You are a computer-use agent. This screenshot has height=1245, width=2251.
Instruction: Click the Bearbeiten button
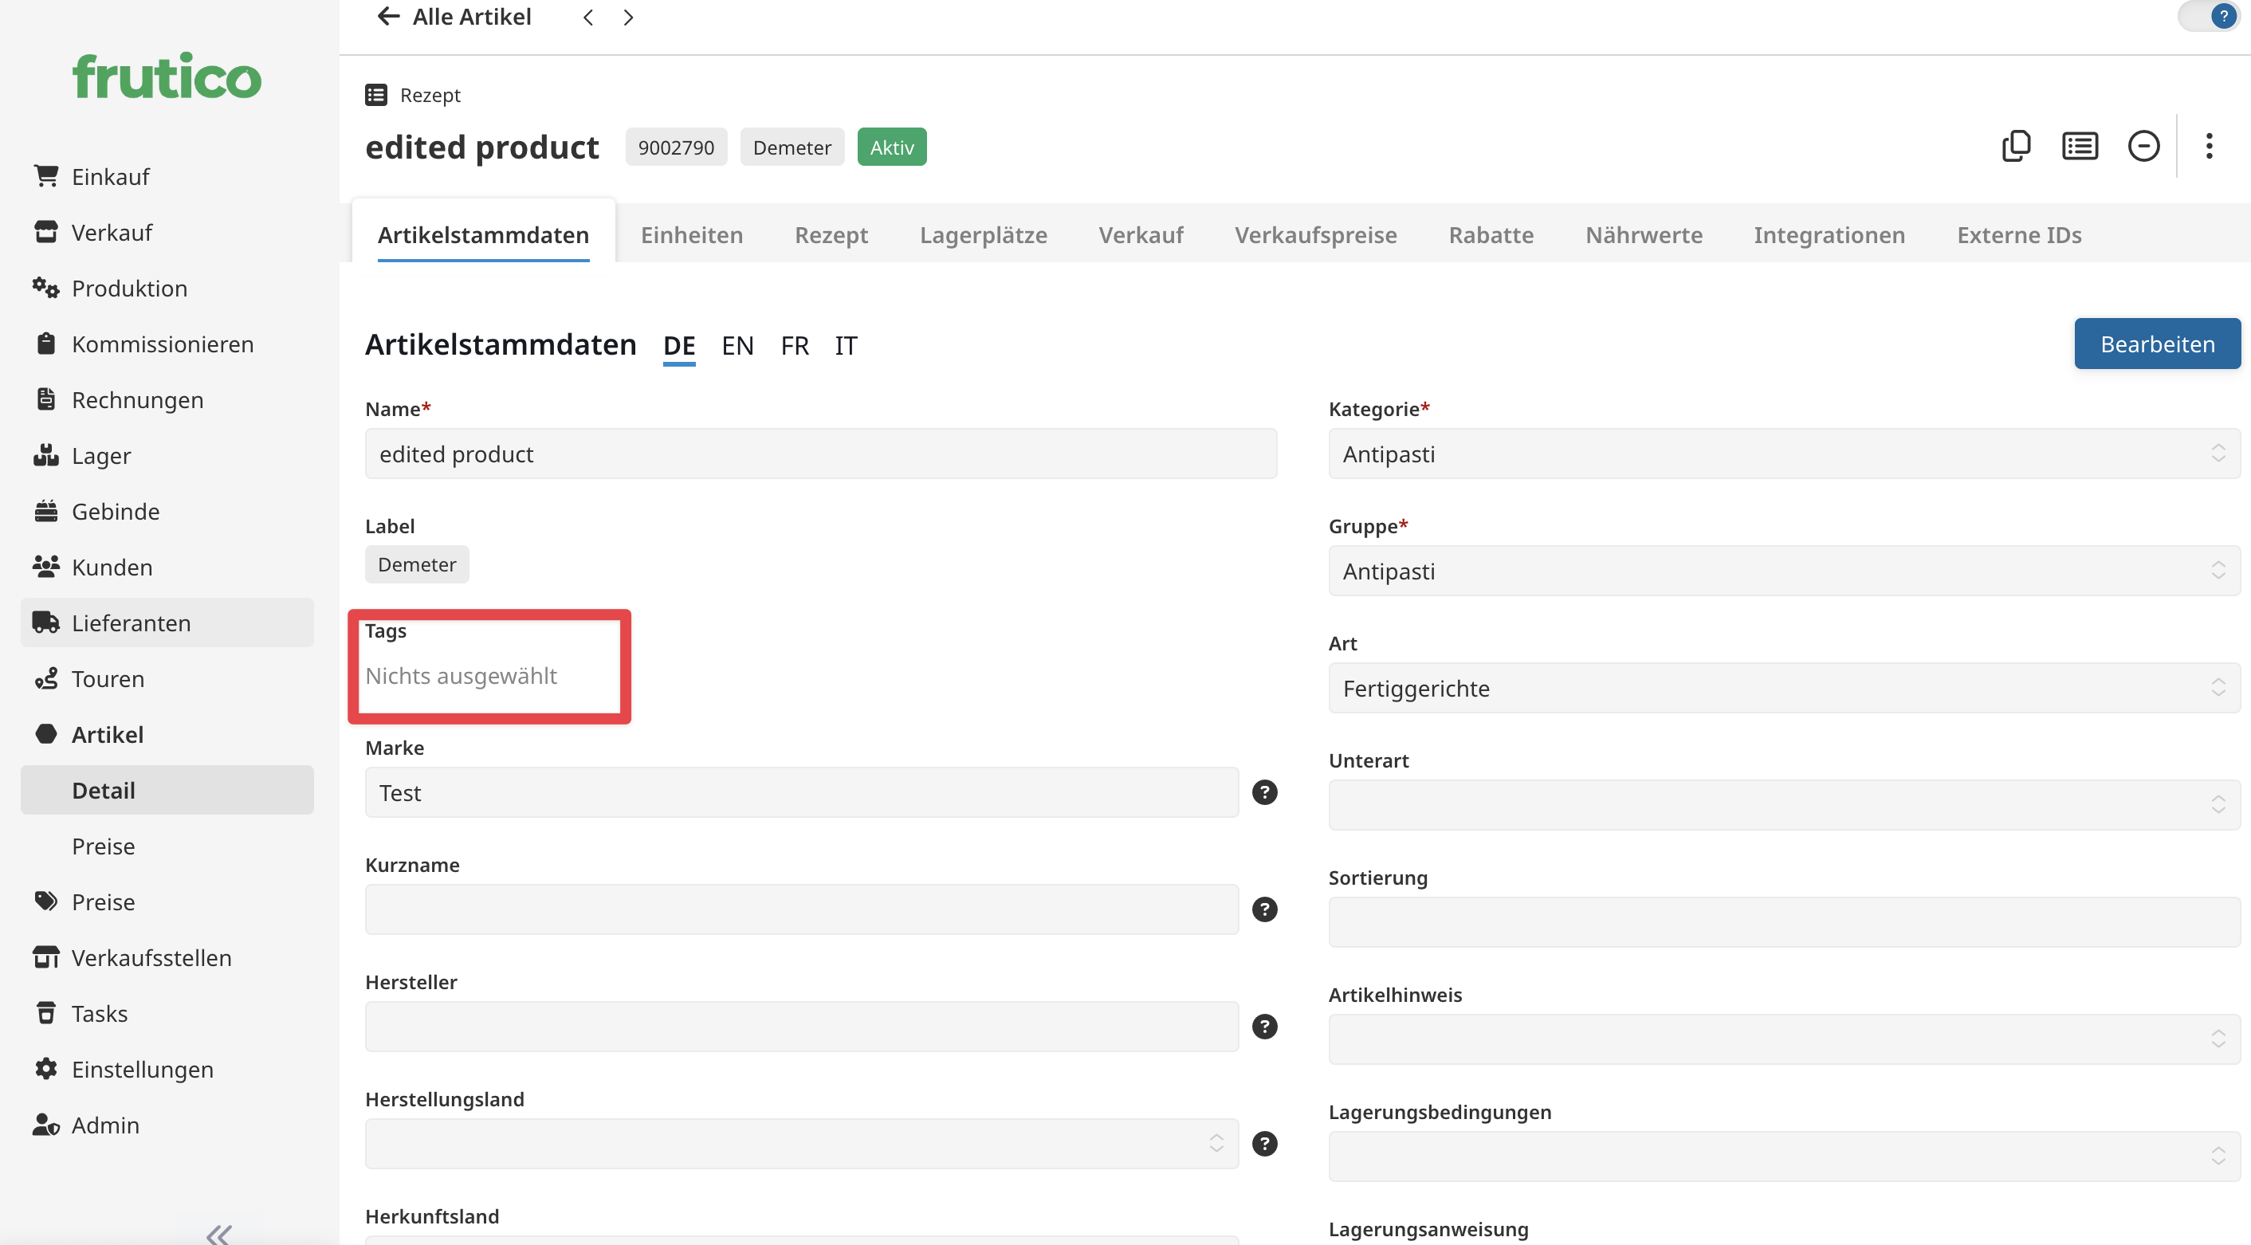pos(2156,344)
